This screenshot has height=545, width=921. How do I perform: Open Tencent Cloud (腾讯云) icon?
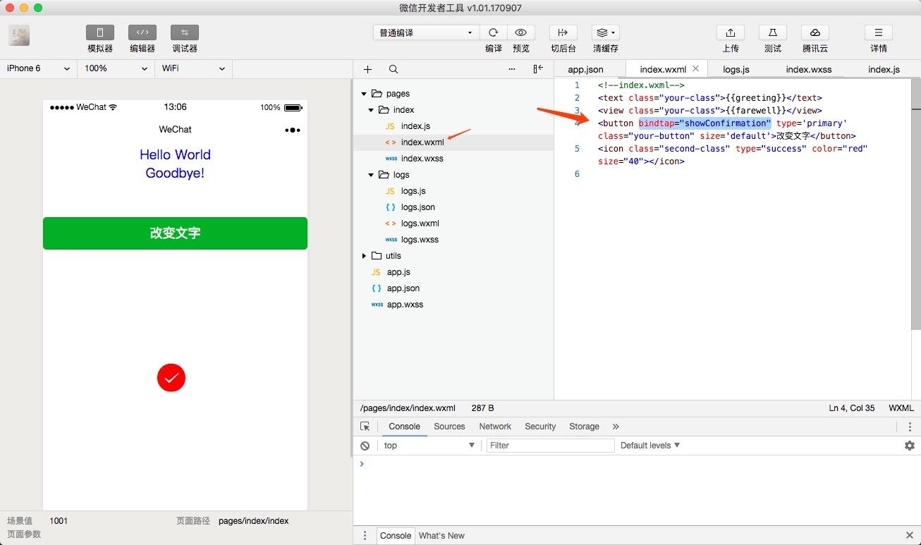pos(815,32)
